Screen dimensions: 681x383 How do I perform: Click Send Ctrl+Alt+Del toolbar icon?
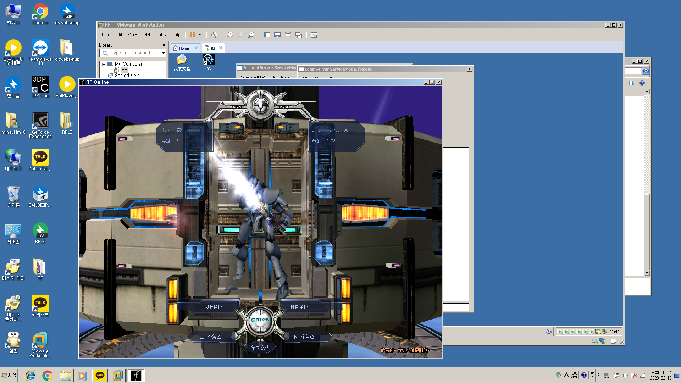coord(214,35)
